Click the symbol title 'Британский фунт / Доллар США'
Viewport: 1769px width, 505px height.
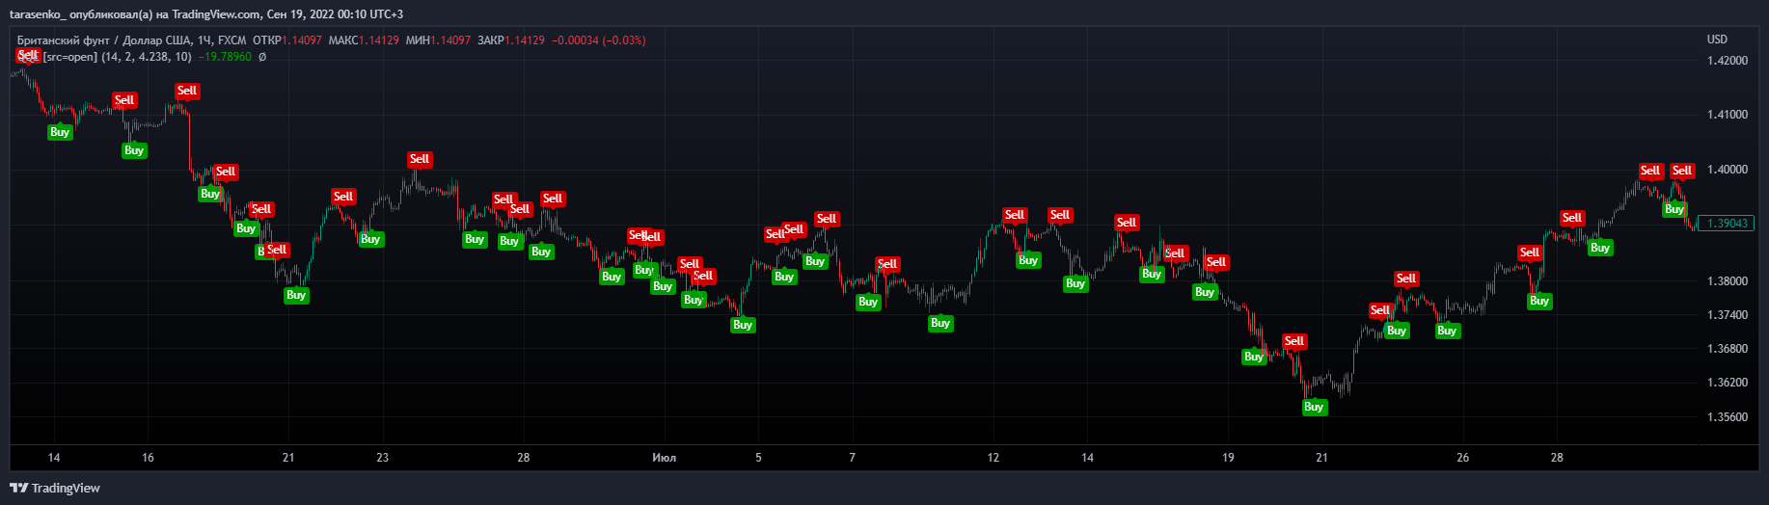point(103,40)
